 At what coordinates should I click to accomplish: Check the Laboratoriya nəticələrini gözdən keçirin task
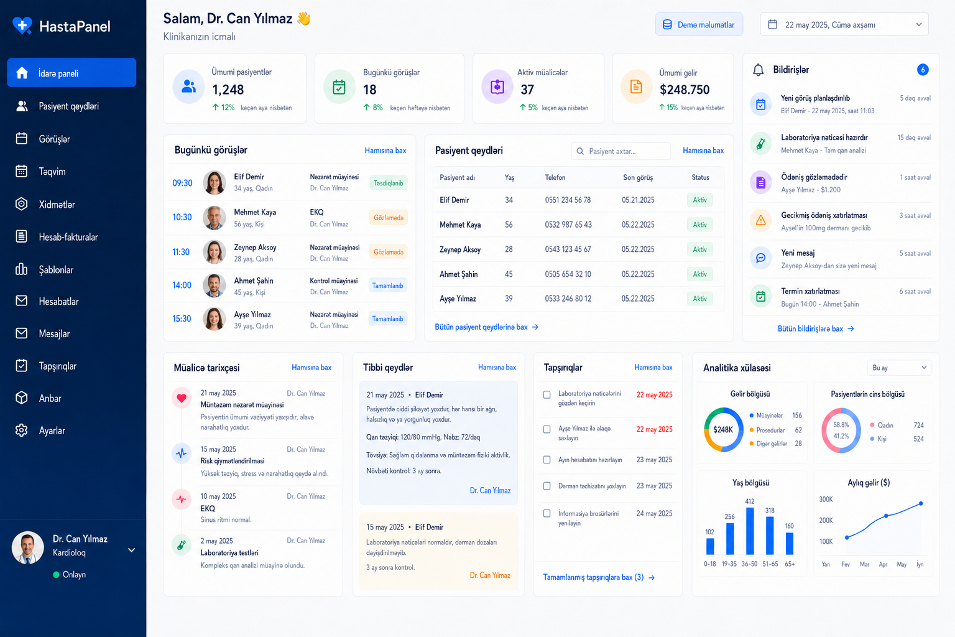(x=547, y=394)
